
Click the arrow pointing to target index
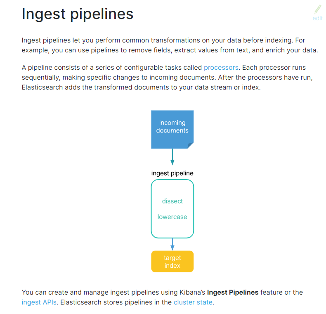tap(172, 245)
